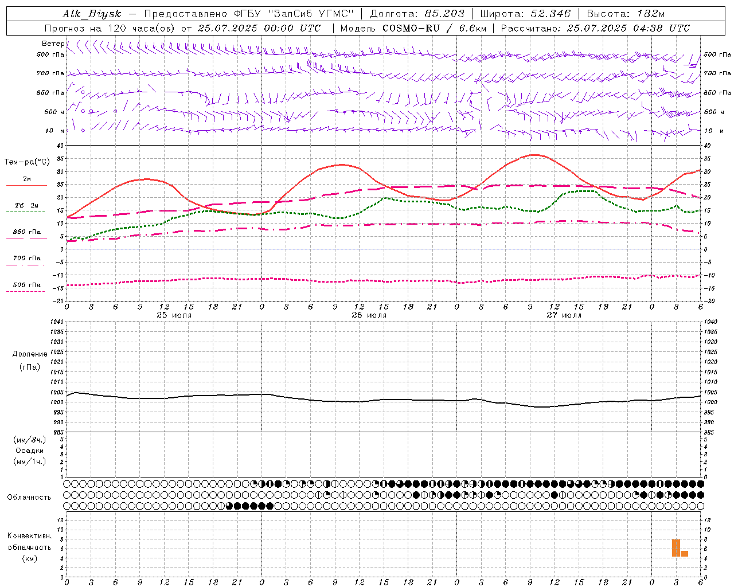Click the Ветер panel label
The image size is (734, 587).
tap(53, 44)
